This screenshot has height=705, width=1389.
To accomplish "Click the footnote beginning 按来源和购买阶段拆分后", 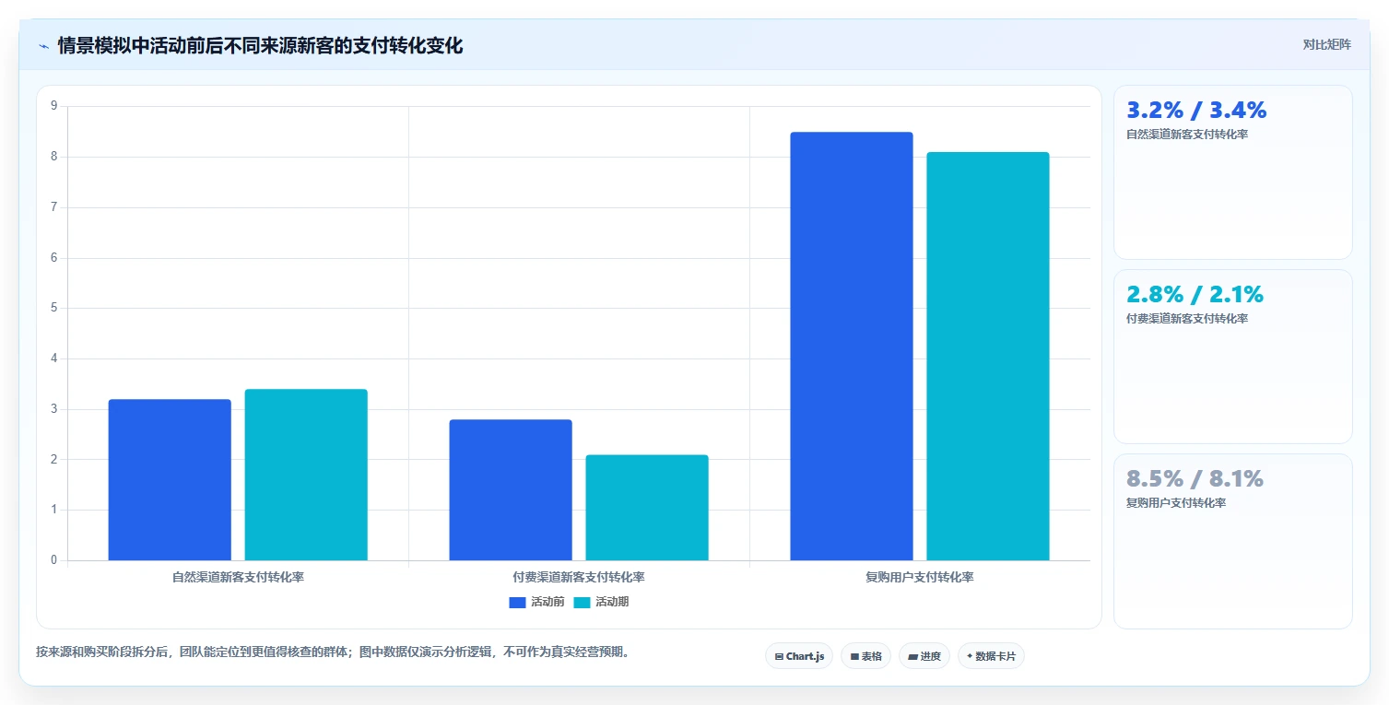I will (x=333, y=652).
